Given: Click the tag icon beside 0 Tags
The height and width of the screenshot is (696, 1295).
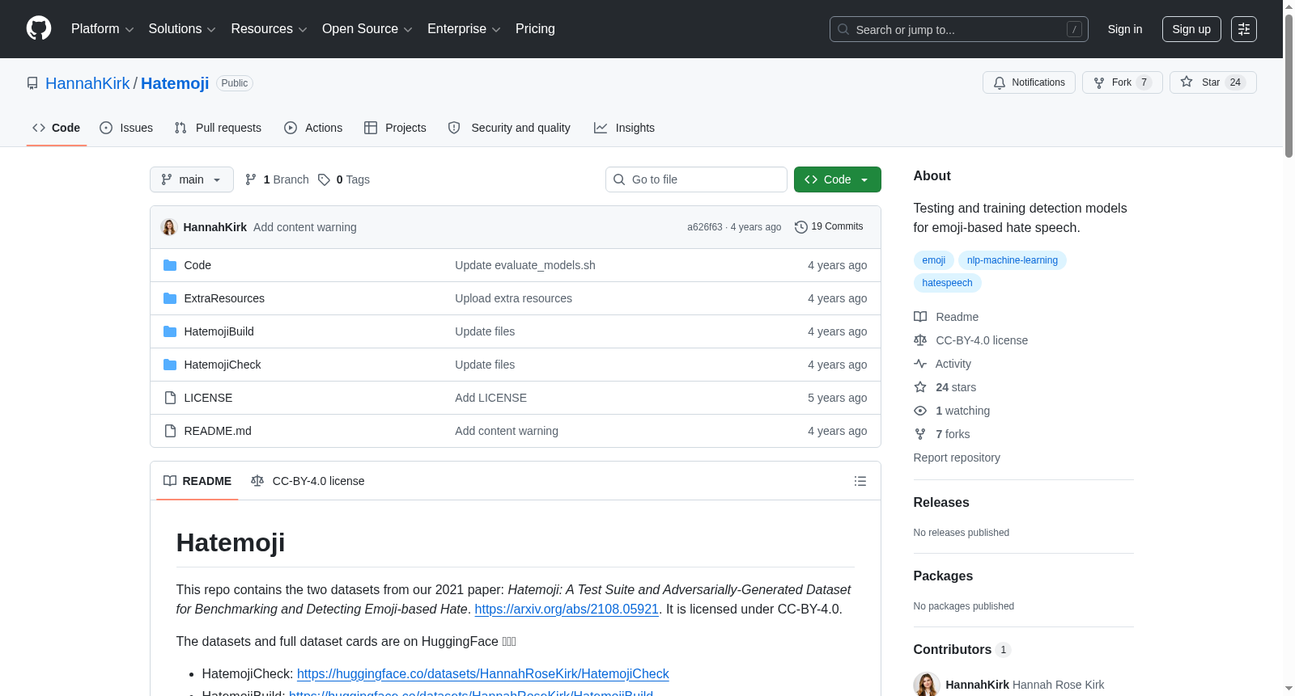Looking at the screenshot, I should point(324,179).
